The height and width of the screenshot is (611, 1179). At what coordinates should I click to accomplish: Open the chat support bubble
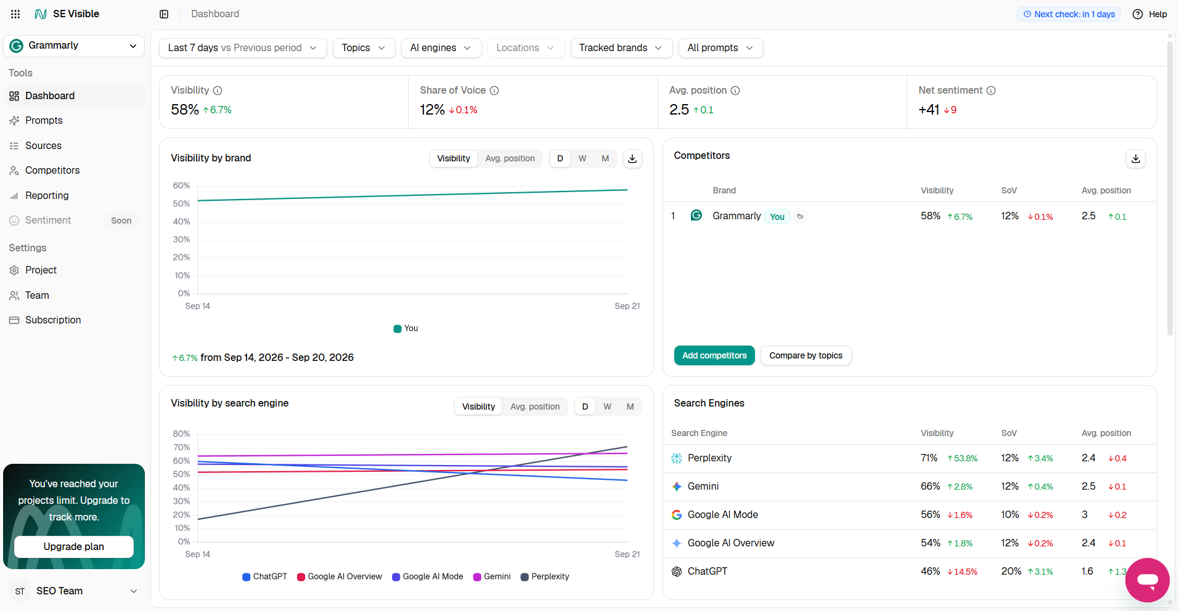point(1148,580)
